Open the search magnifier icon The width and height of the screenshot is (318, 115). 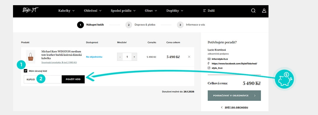[x=253, y=10]
